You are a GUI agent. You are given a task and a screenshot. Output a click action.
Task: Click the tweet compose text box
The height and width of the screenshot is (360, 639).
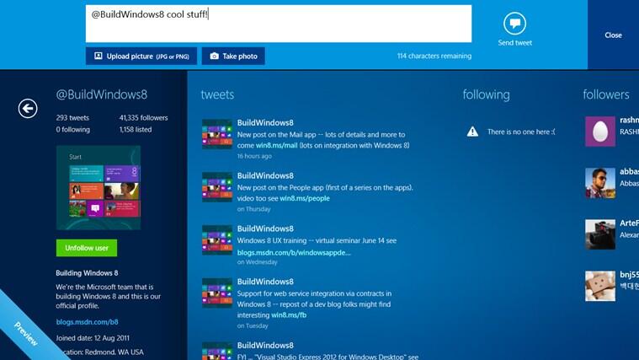point(279,24)
